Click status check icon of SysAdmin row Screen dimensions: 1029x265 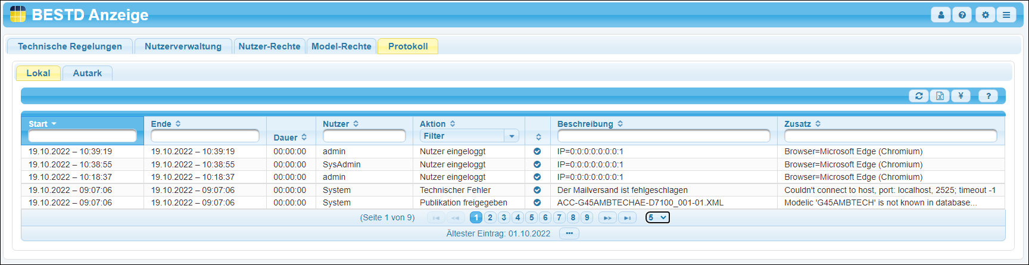click(537, 164)
